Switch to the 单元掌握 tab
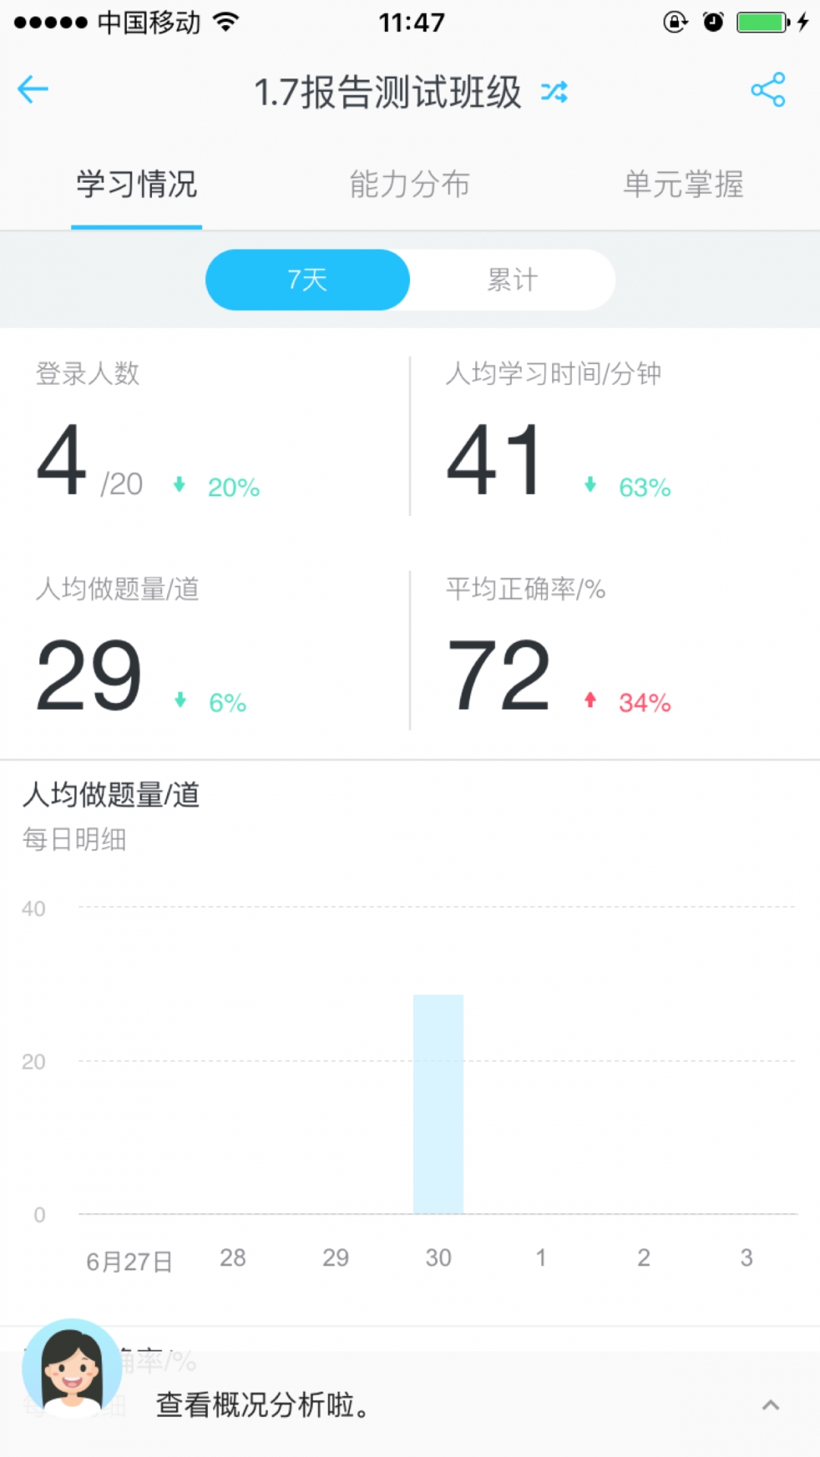This screenshot has width=820, height=1457. (x=683, y=184)
